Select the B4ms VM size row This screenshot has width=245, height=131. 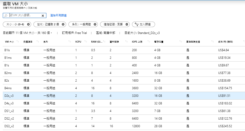tap(124, 88)
